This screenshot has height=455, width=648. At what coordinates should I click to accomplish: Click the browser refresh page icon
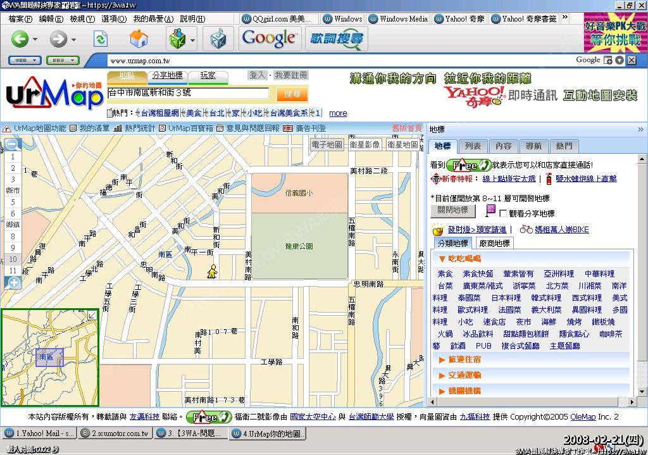tap(100, 39)
